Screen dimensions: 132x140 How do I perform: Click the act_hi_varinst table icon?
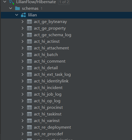pos(29,121)
